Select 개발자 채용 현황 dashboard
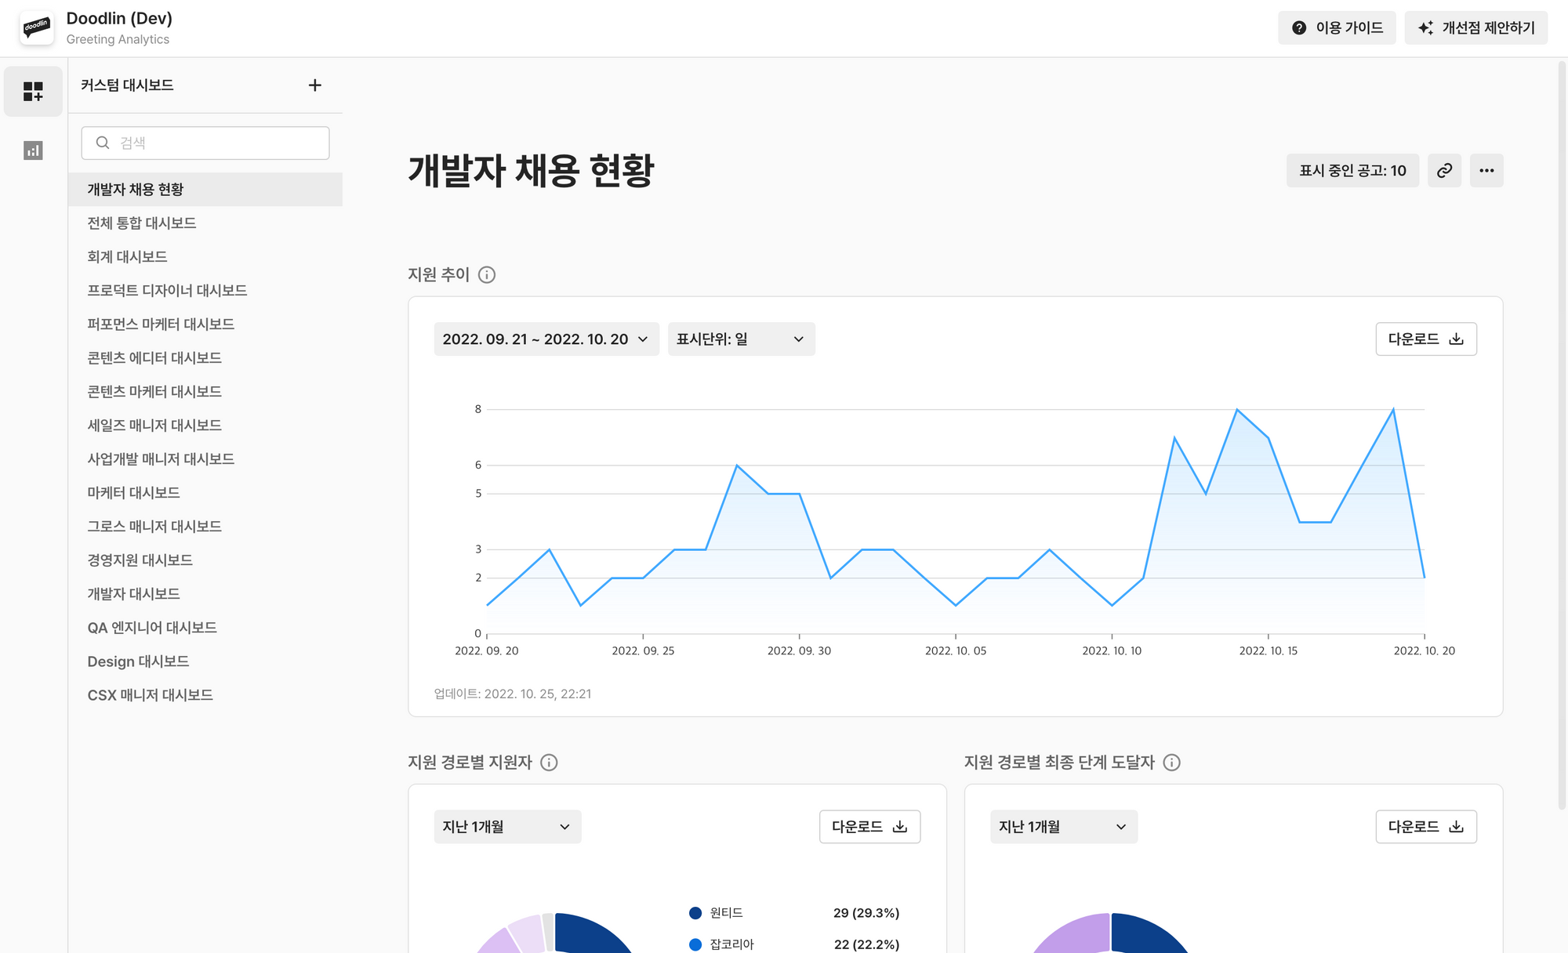 (x=205, y=190)
